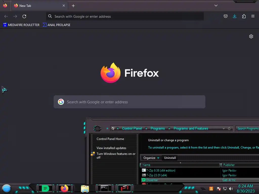Close the New Tab tab
This screenshot has width=259, height=194.
tap(64, 6)
